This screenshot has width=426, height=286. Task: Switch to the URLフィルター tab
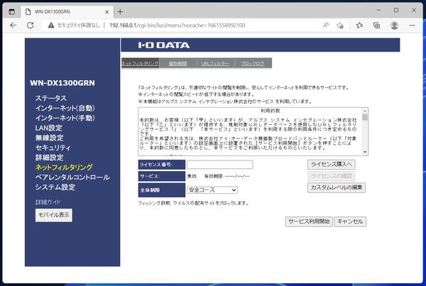215,63
